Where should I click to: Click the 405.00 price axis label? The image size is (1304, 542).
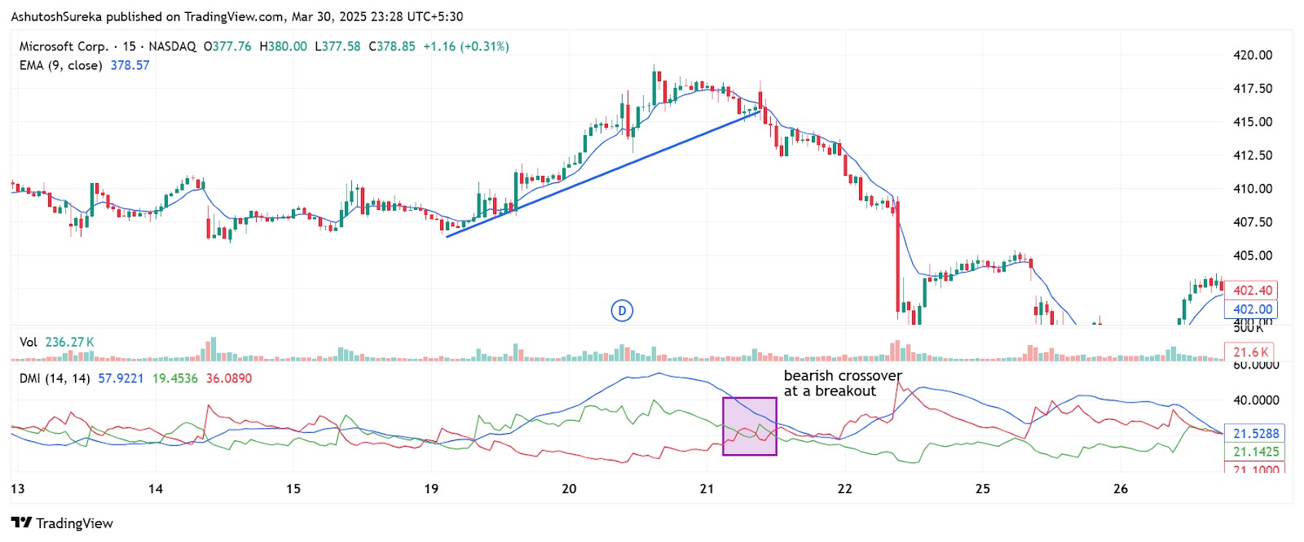(1253, 256)
